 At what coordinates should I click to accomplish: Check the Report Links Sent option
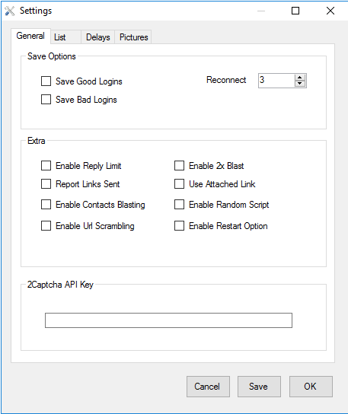[x=46, y=184]
